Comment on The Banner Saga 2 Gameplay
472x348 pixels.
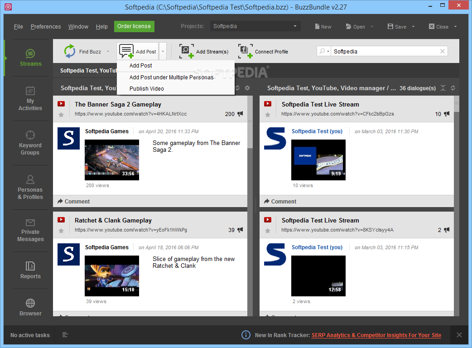click(74, 201)
